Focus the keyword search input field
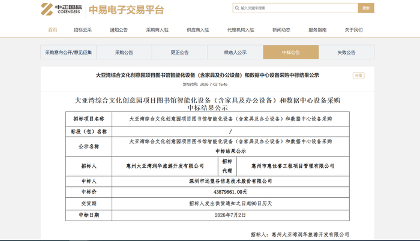420x241 pixels. [x=295, y=8]
